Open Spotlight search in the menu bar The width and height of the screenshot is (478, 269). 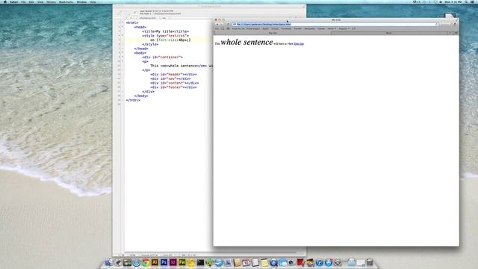466,1
